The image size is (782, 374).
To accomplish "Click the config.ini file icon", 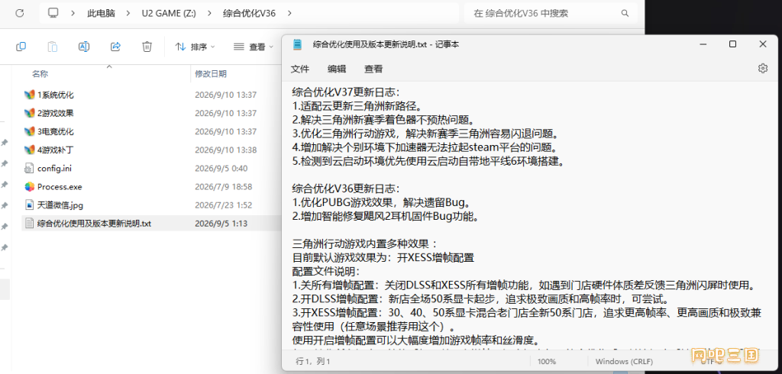I will tap(29, 169).
